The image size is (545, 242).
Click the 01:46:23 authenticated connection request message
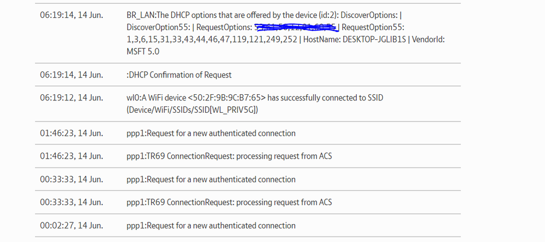point(211,133)
